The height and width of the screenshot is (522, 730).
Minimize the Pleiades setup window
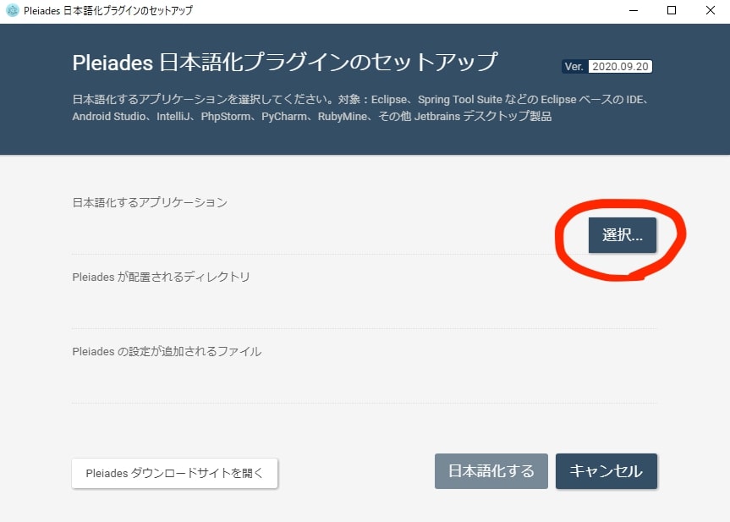(634, 10)
